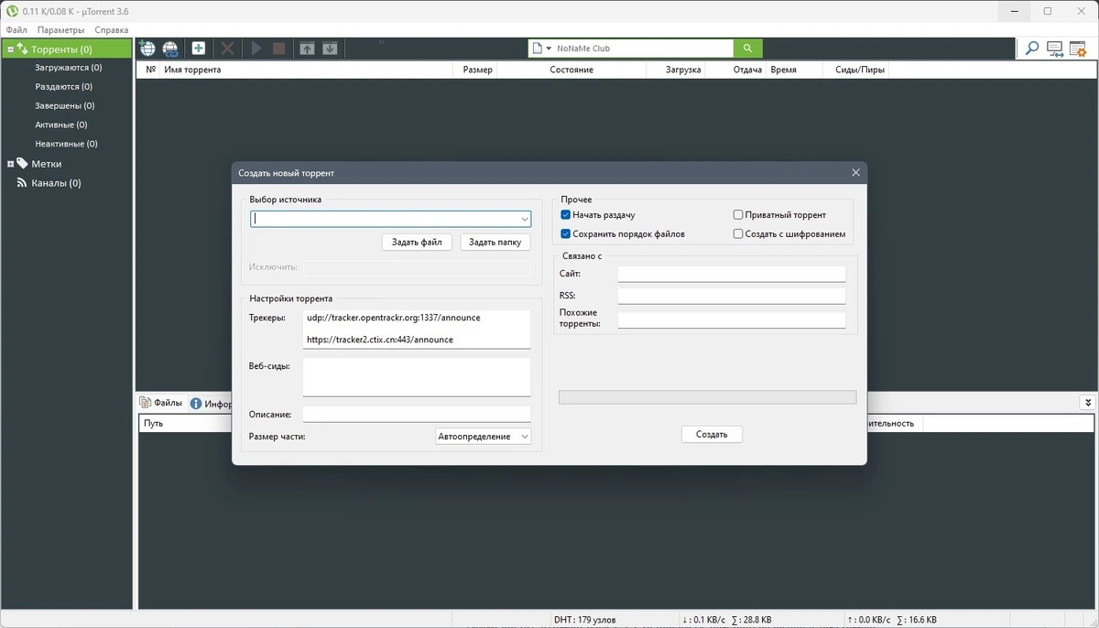The width and height of the screenshot is (1099, 628).
Task: Collapse the detail pane with chevron
Action: pyautogui.click(x=1087, y=403)
